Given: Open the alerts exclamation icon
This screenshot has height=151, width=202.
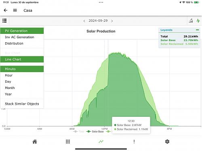Looking at the screenshot, I should point(134,142).
